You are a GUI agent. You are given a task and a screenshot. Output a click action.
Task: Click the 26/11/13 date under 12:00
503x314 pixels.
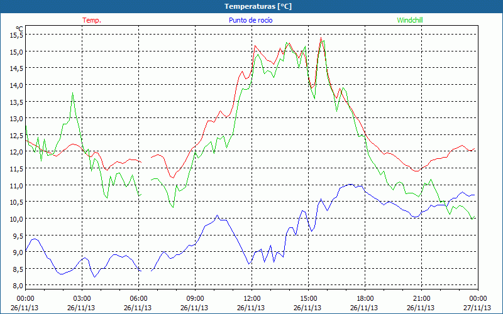tap(251, 308)
